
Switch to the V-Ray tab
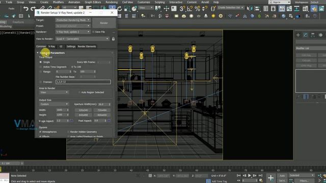tap(51, 46)
